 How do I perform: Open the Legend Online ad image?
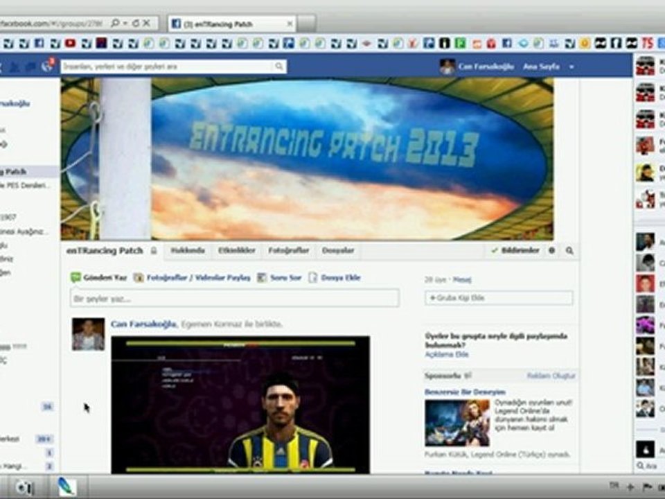point(457,423)
